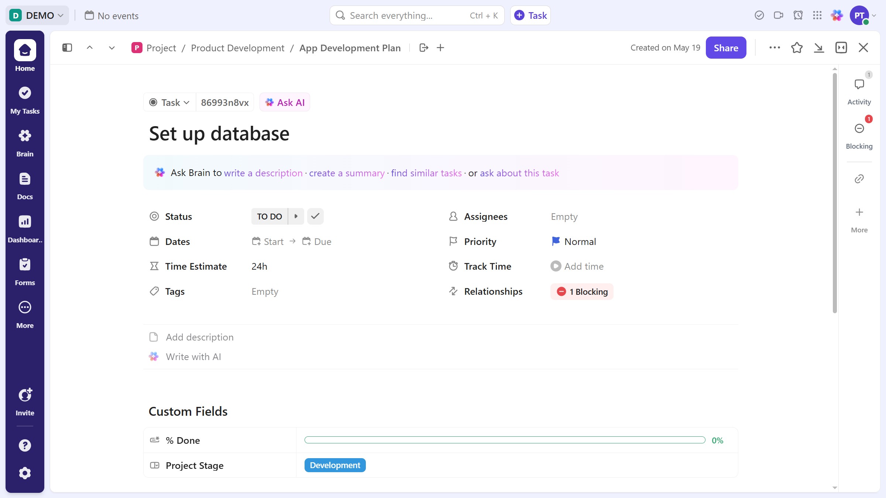Open the Activity panel comment icon
886x498 pixels.
(x=859, y=85)
